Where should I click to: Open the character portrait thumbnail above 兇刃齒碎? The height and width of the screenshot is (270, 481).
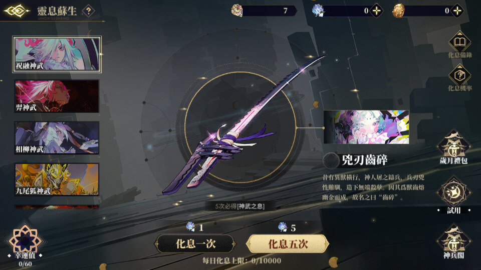tap(367, 127)
